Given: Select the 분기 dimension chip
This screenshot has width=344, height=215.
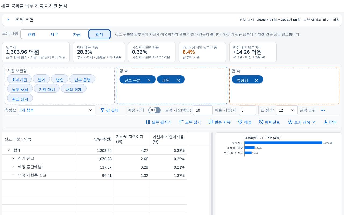Looking at the screenshot, I should pos(41,79).
